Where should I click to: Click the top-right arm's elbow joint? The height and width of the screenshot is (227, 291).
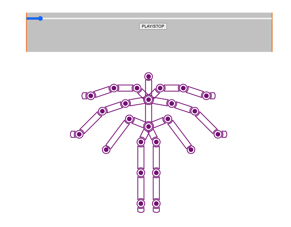click(x=183, y=88)
